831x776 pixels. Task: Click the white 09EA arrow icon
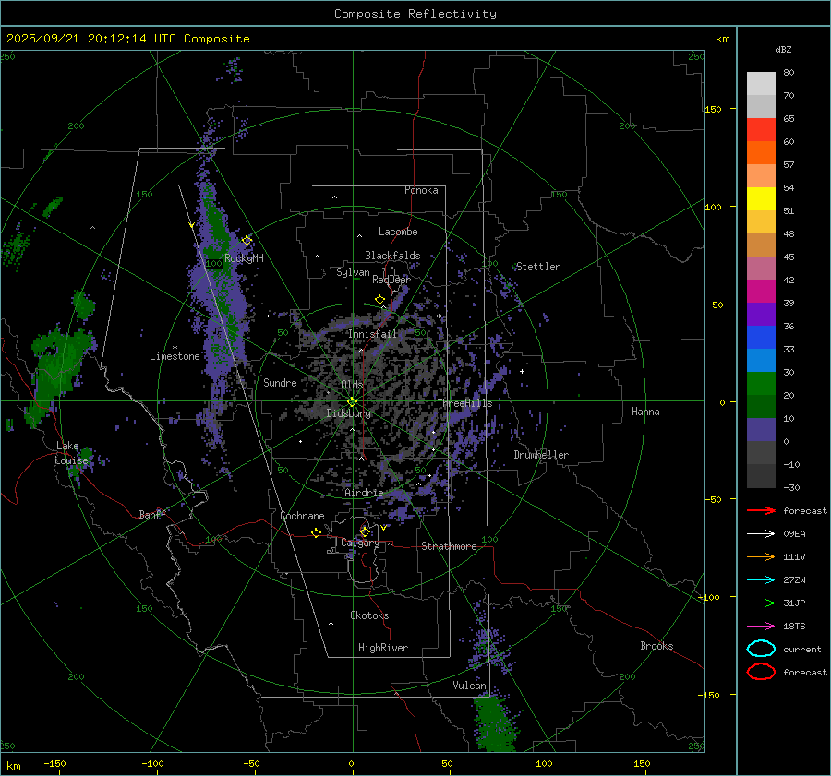click(761, 533)
